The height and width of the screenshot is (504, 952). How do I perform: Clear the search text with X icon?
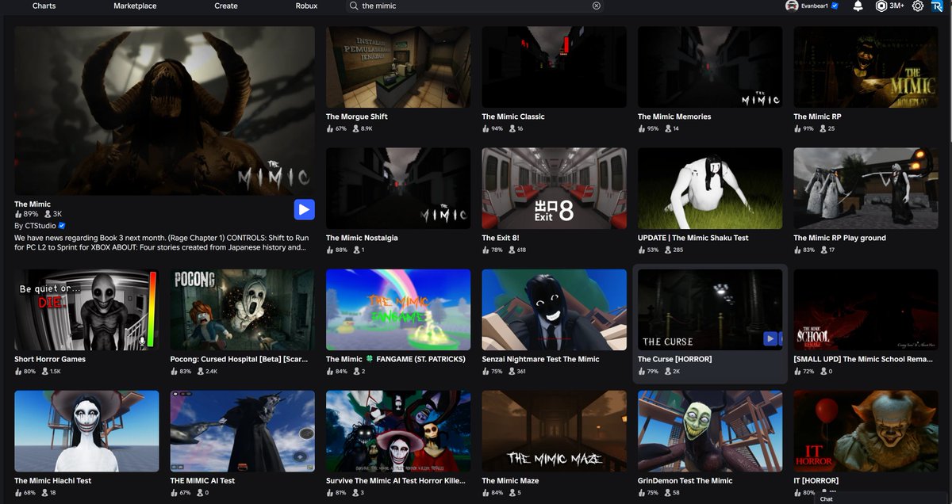pos(597,6)
